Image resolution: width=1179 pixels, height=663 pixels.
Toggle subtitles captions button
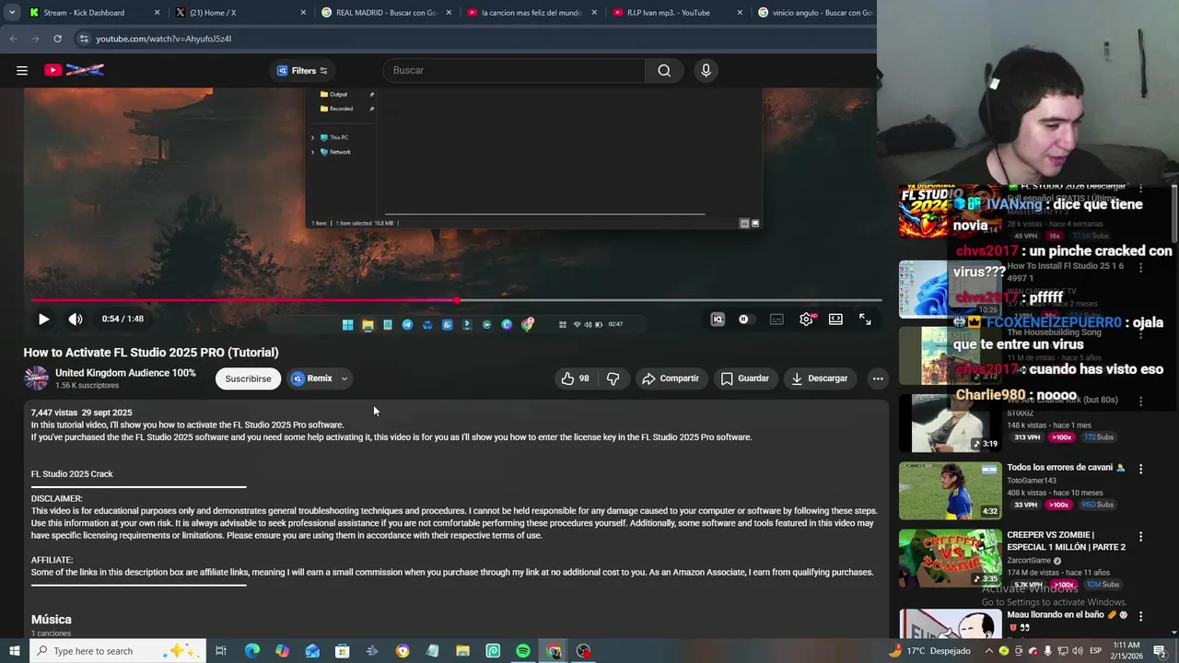[x=776, y=320]
